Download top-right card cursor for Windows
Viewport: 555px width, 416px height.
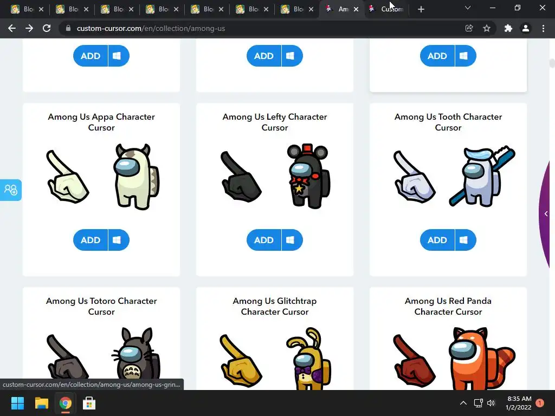coord(466,56)
